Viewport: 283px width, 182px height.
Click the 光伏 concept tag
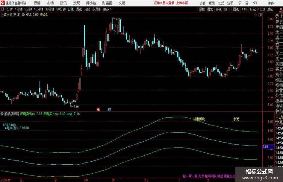coord(201,176)
